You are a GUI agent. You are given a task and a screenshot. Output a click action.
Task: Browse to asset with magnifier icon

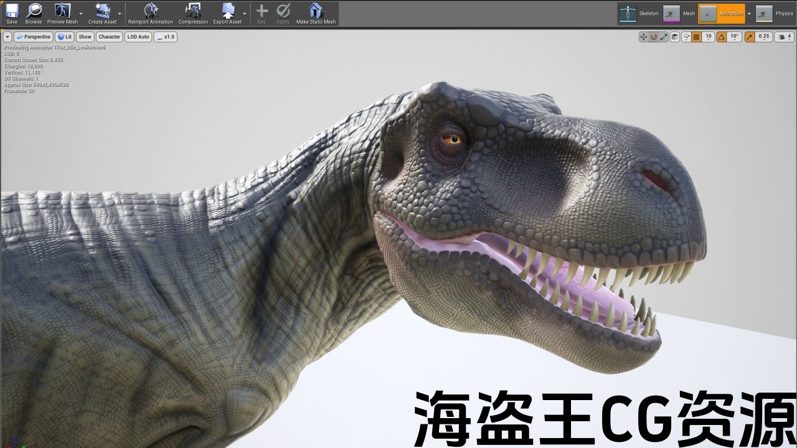click(34, 11)
